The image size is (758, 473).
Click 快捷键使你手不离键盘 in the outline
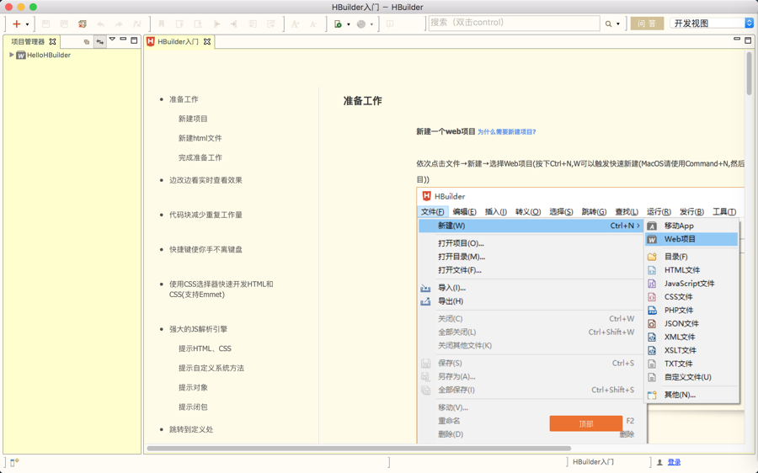pyautogui.click(x=206, y=250)
